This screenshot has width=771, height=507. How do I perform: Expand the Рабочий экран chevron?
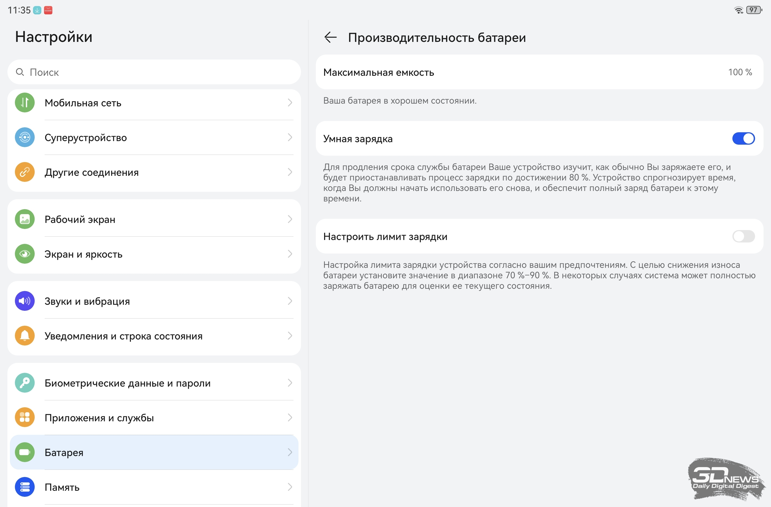point(290,219)
